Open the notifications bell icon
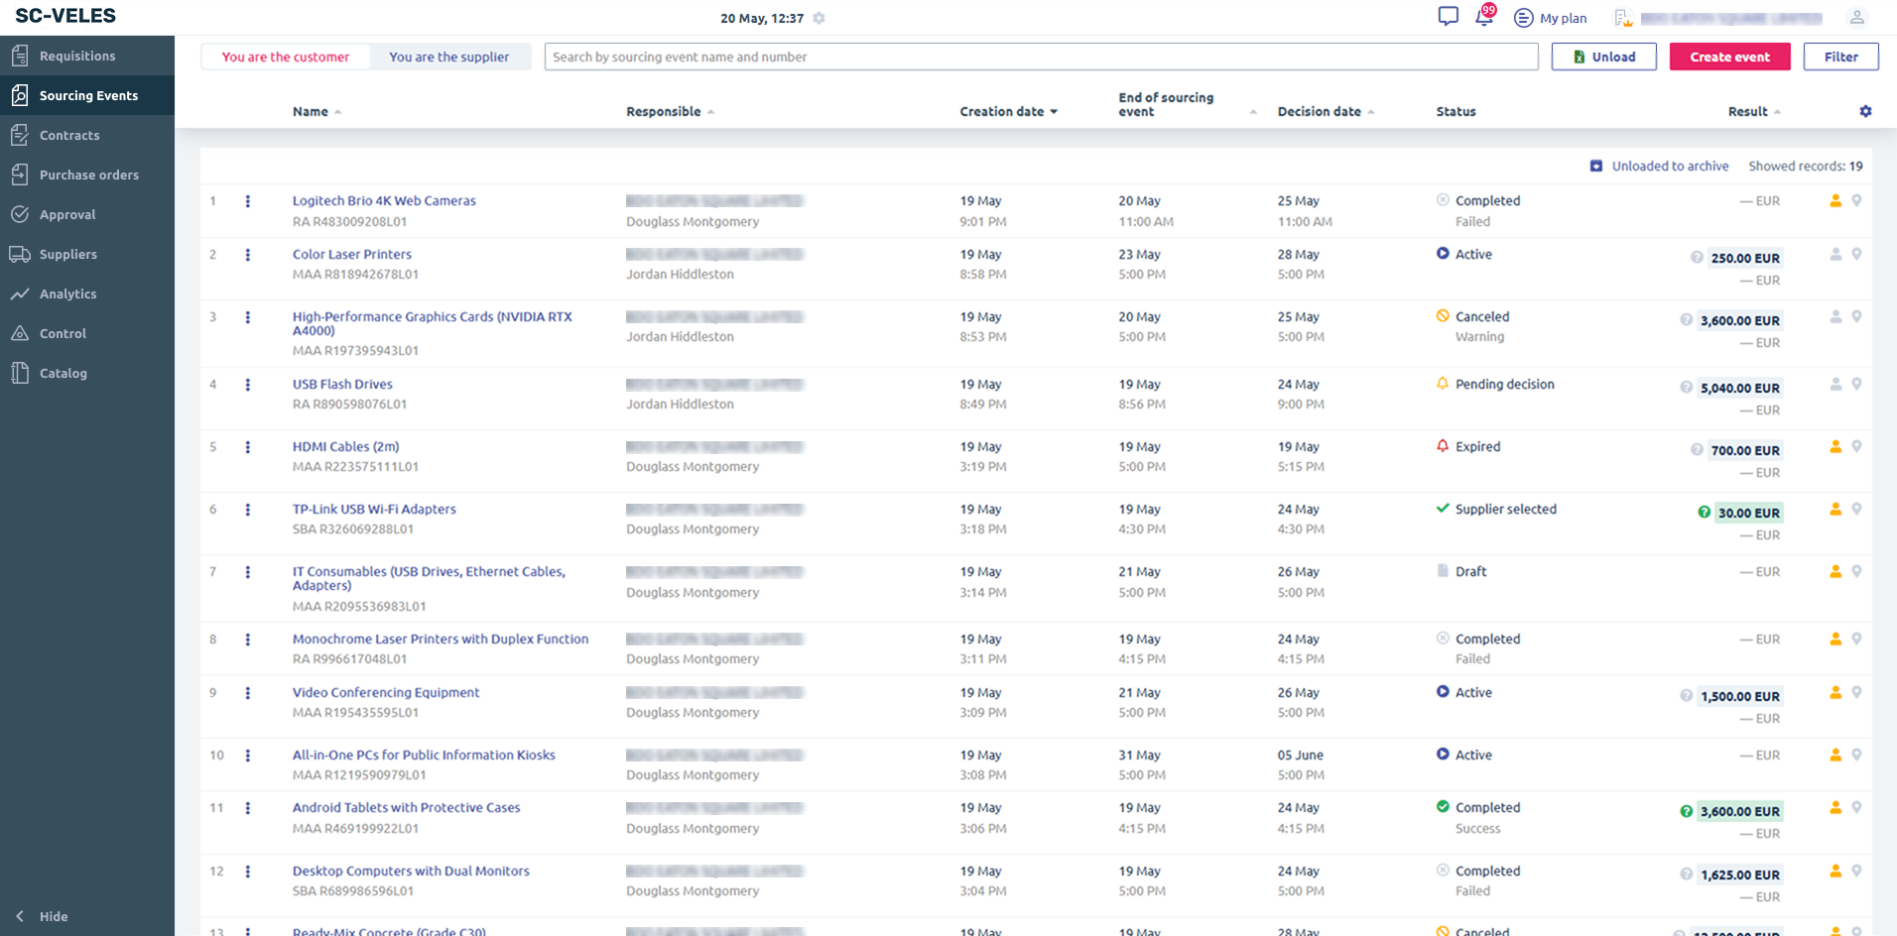Screen dimensions: 1897x936 tap(1484, 17)
